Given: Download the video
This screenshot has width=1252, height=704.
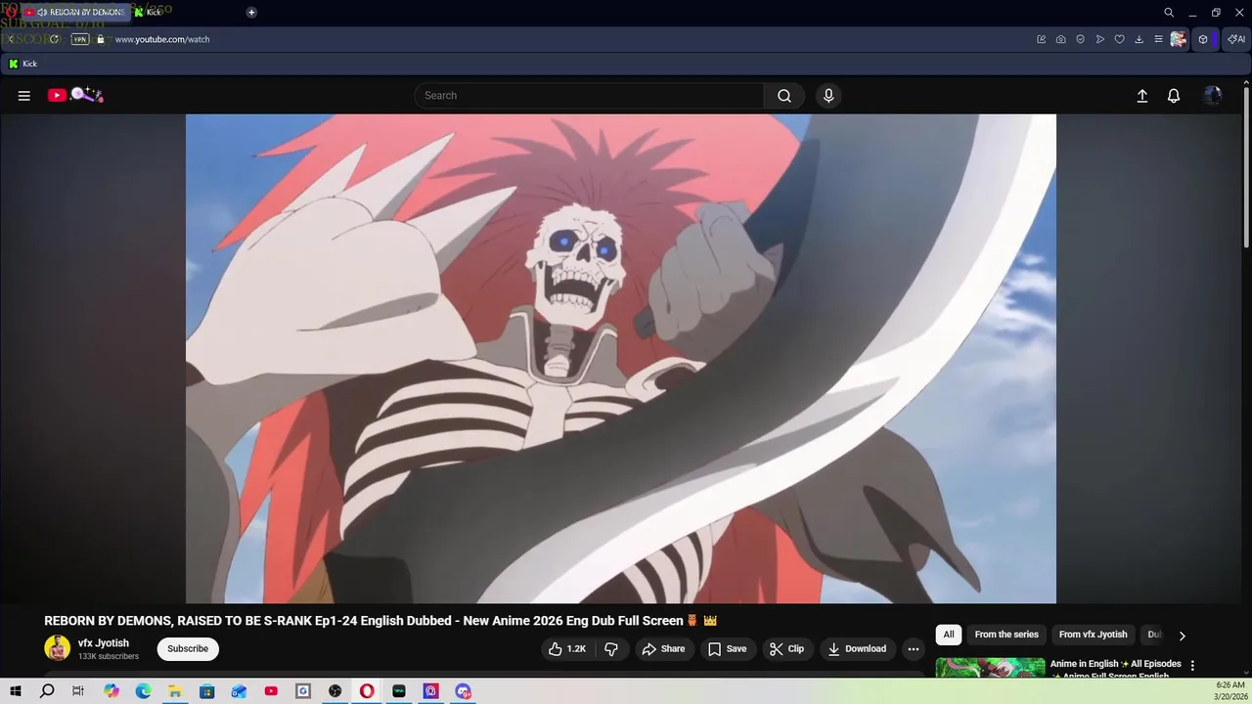Looking at the screenshot, I should (857, 649).
